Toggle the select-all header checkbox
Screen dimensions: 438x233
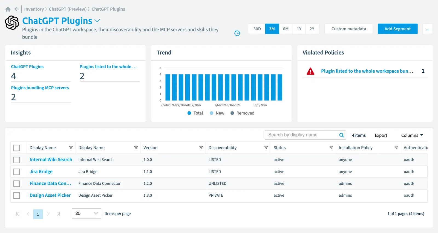[17, 148]
